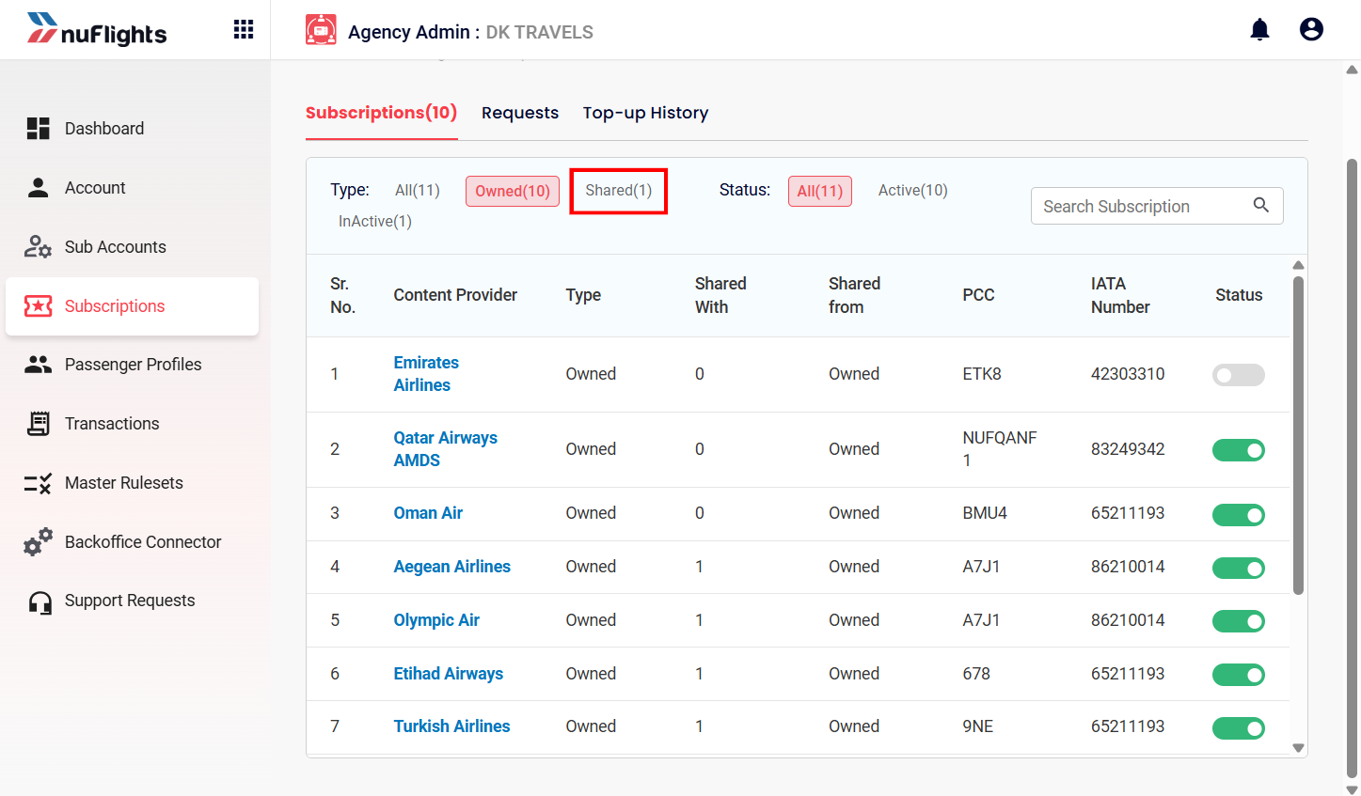Open the Turkish Airlines link

click(451, 726)
